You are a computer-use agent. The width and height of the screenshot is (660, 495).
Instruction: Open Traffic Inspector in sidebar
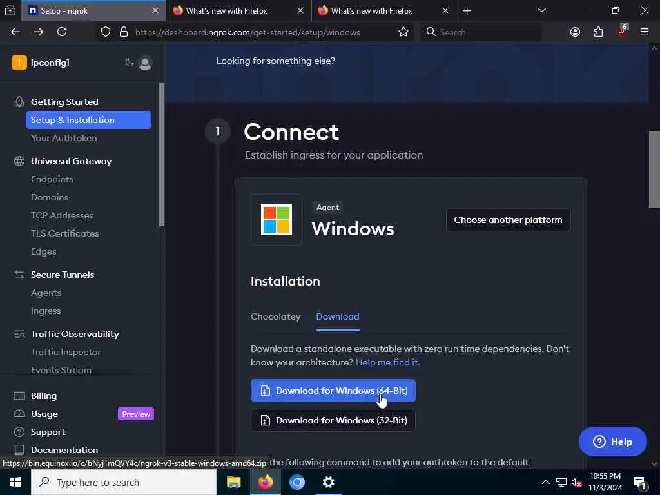point(66,352)
